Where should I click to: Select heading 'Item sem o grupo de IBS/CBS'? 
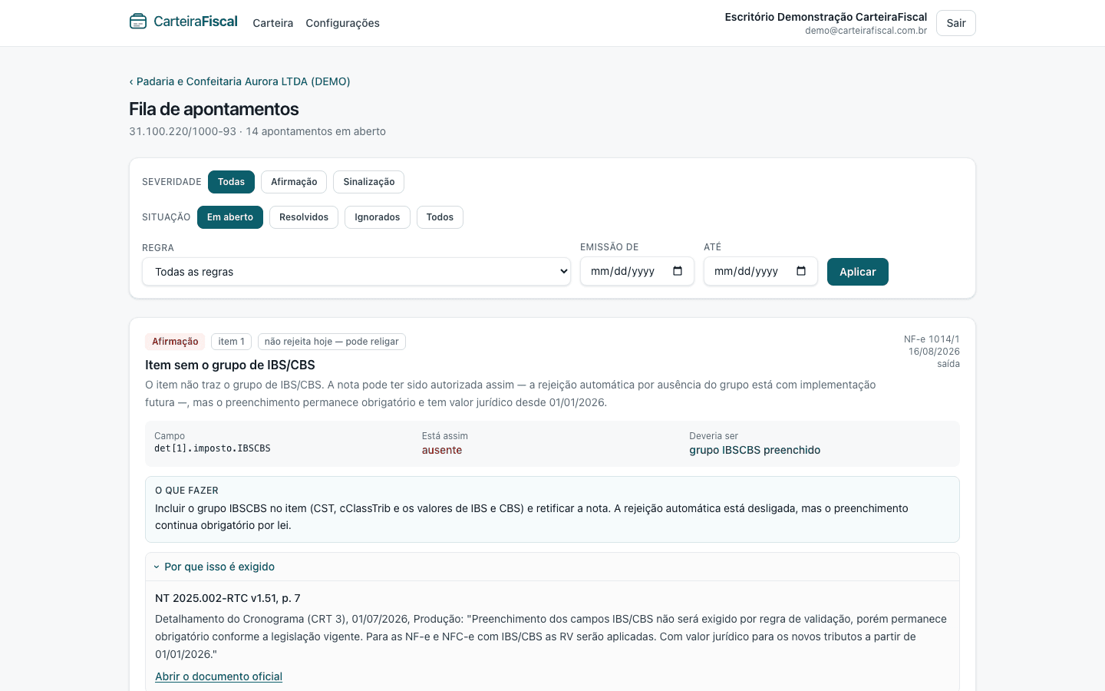(230, 365)
